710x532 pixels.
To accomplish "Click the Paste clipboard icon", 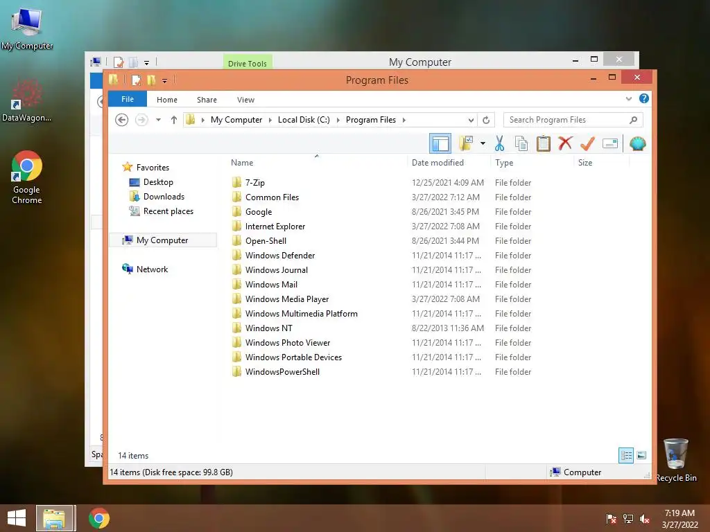I will (x=543, y=144).
